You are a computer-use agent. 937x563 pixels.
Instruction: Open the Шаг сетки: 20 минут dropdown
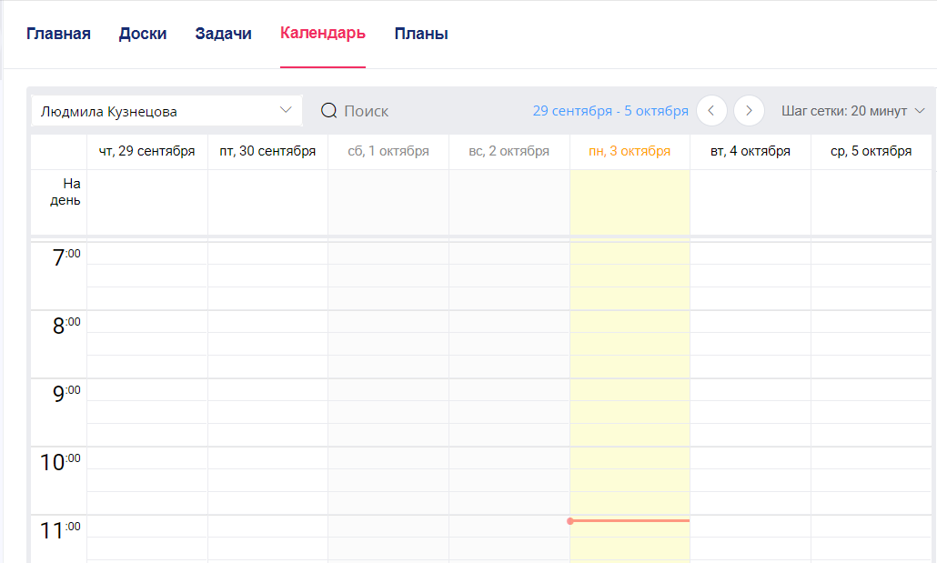point(852,111)
